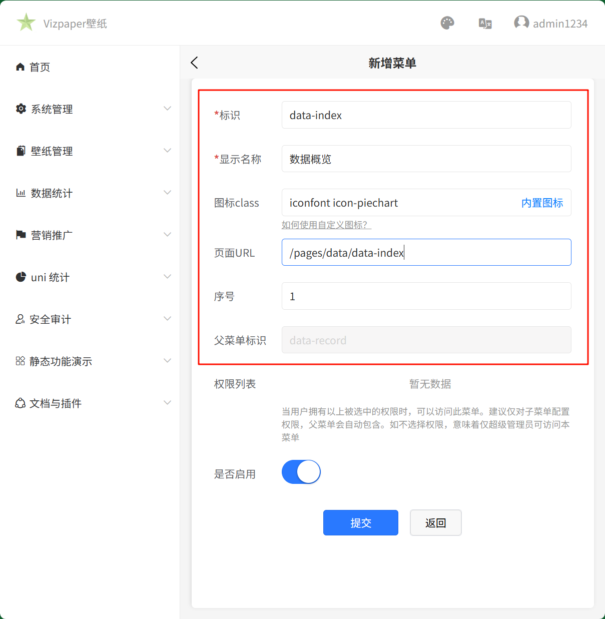Click the 是否启用 label
This screenshot has width=605, height=619.
tap(235, 474)
